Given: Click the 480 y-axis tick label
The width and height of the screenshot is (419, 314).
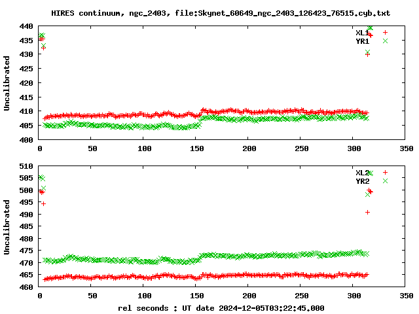Looking at the screenshot, I should click(26, 239).
